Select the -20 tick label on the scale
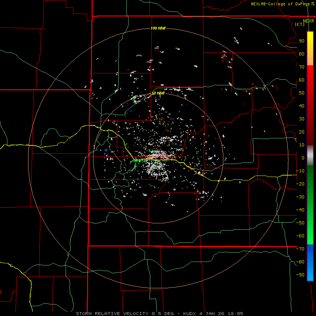Image resolution: width=316 pixels, height=316 pixels. tap(300, 184)
